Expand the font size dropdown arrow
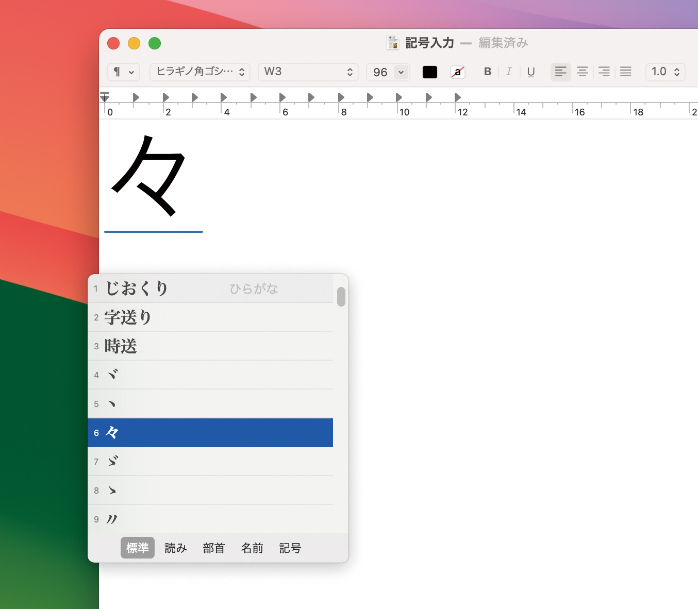 coord(401,72)
